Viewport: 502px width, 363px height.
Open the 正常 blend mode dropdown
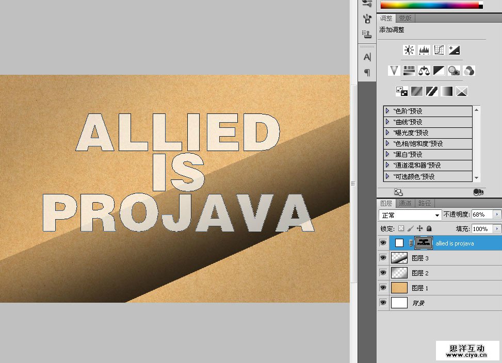(x=410, y=214)
